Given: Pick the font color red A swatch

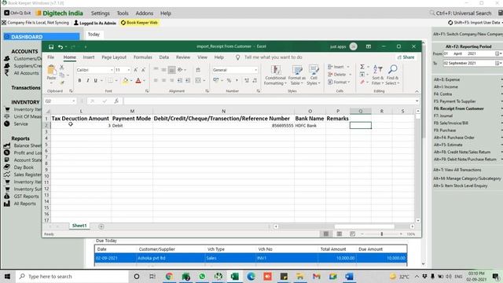Looking at the screenshot, I should tap(138, 80).
